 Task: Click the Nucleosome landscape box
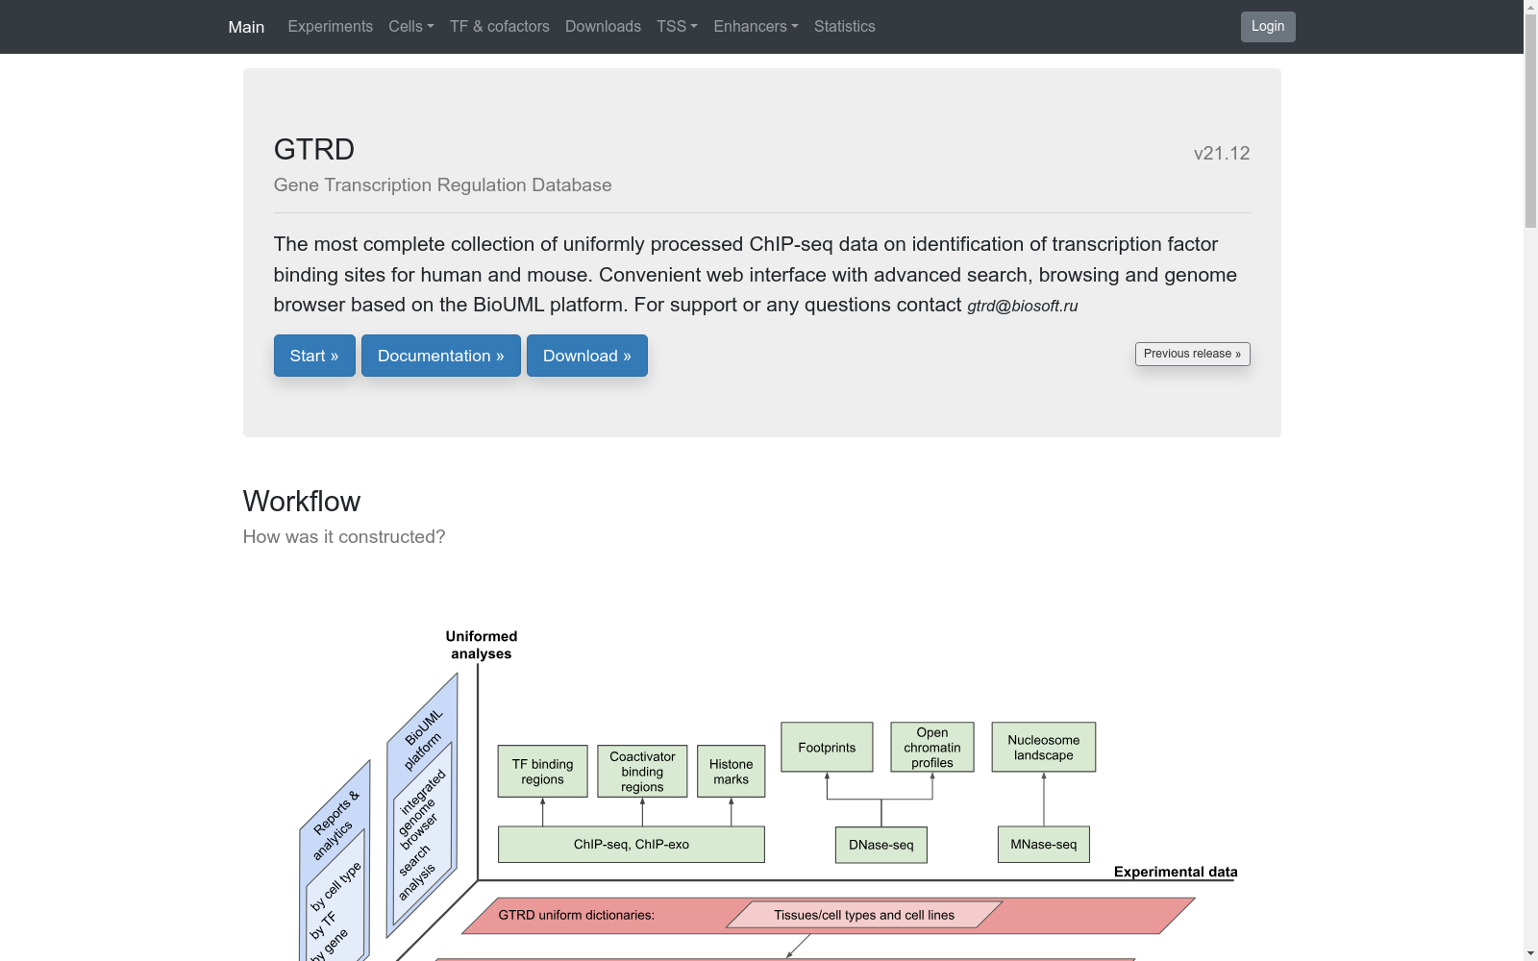pyautogui.click(x=1044, y=748)
